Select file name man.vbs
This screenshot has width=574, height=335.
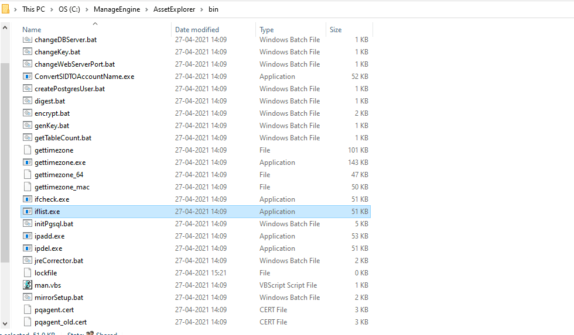47,285
